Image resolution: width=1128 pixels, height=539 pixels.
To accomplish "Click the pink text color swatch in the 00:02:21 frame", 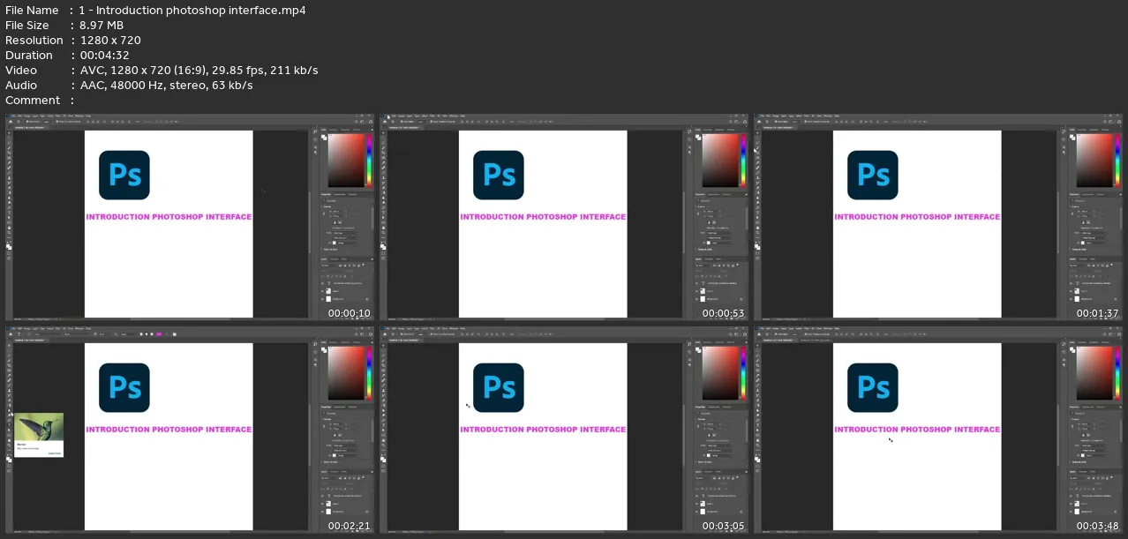I will [160, 334].
